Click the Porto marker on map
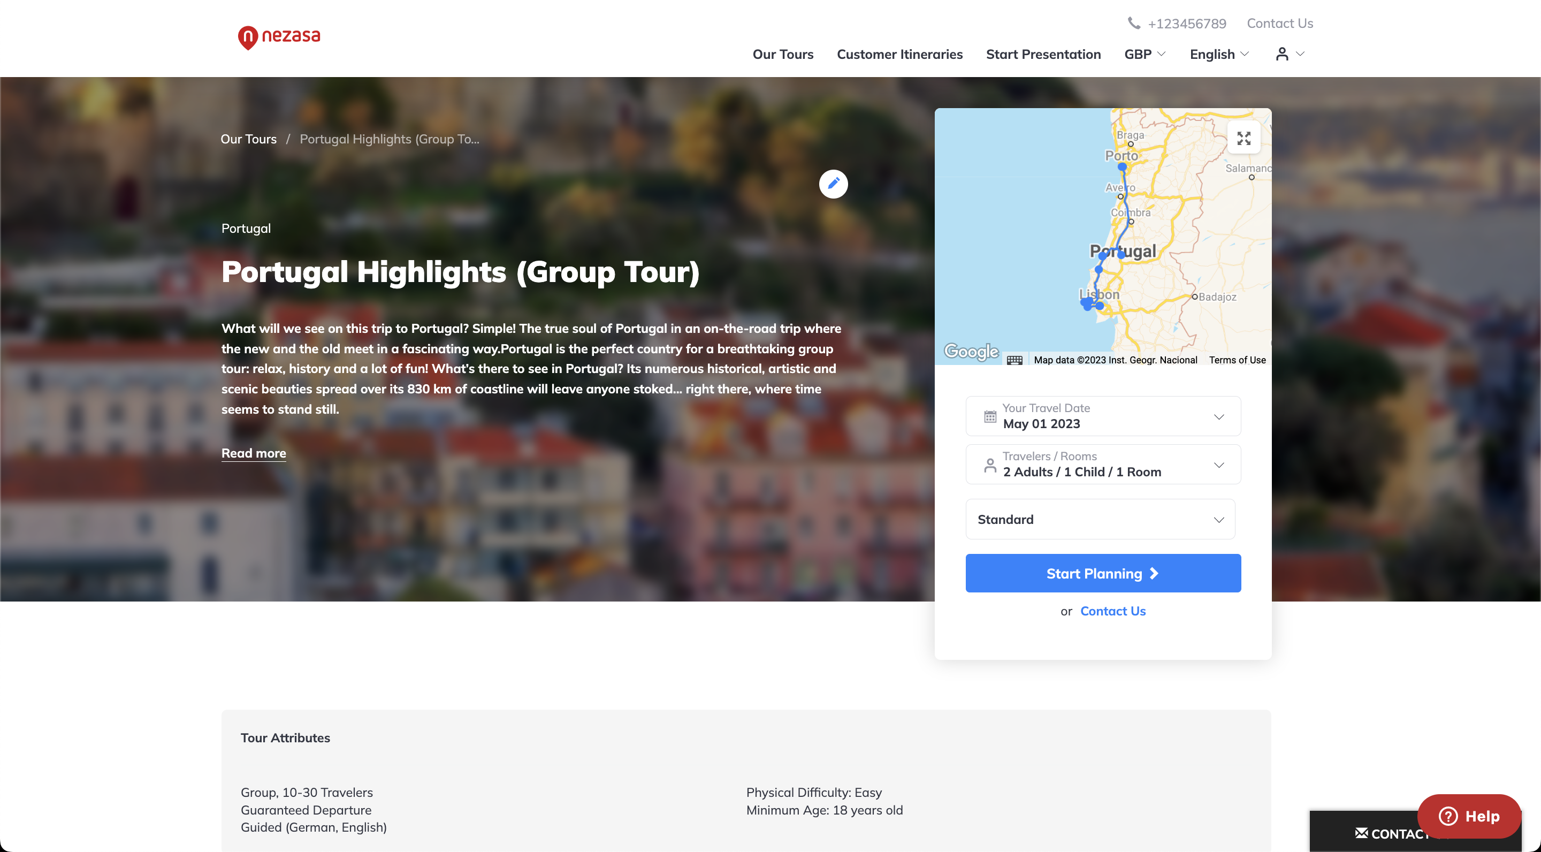 pos(1122,167)
